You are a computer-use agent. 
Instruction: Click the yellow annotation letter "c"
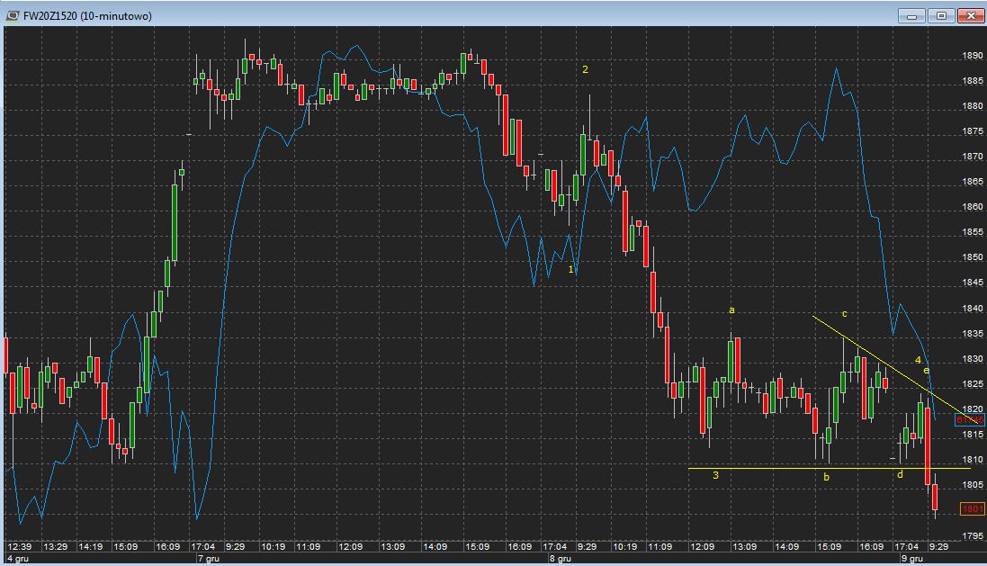click(844, 314)
